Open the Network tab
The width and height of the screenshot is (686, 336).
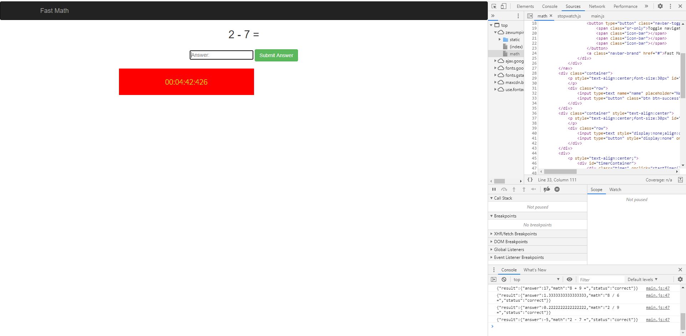click(x=597, y=6)
